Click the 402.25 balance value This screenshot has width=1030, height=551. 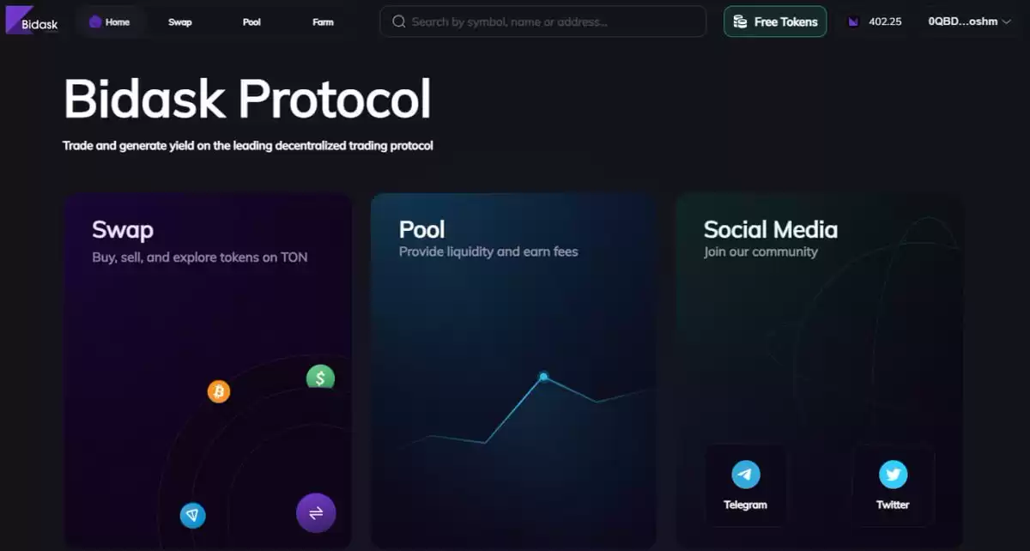[x=885, y=21]
